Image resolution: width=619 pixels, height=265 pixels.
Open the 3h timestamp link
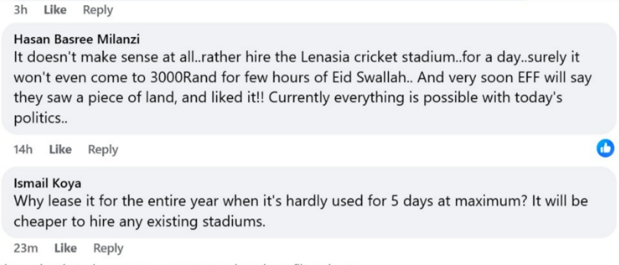21,10
